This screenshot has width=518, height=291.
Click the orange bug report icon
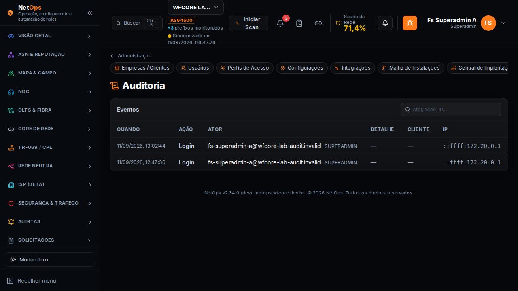(410, 23)
